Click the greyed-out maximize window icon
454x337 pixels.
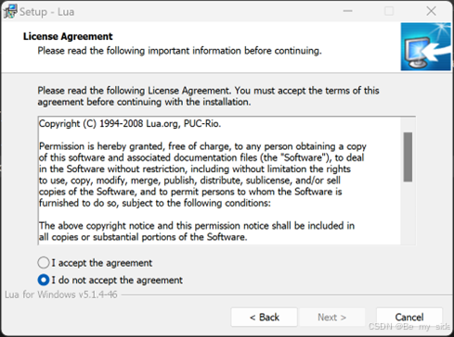[x=389, y=11]
